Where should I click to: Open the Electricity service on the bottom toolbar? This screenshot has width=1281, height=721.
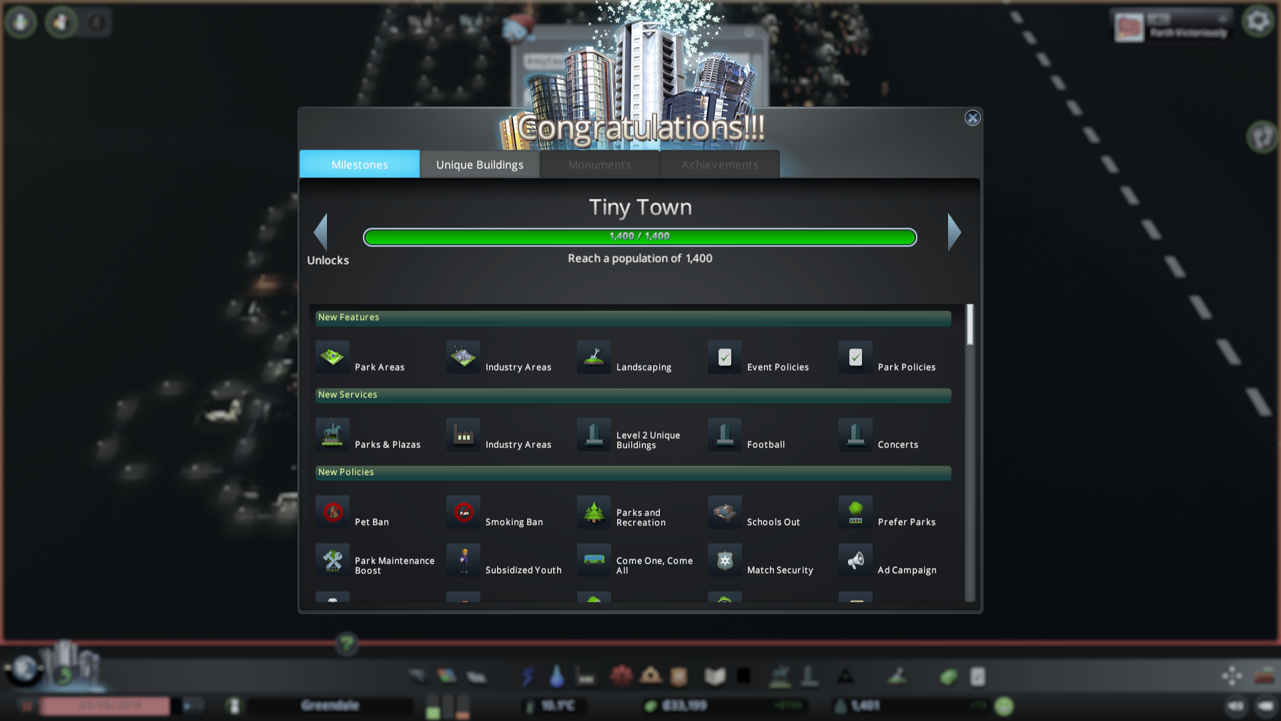pos(527,676)
